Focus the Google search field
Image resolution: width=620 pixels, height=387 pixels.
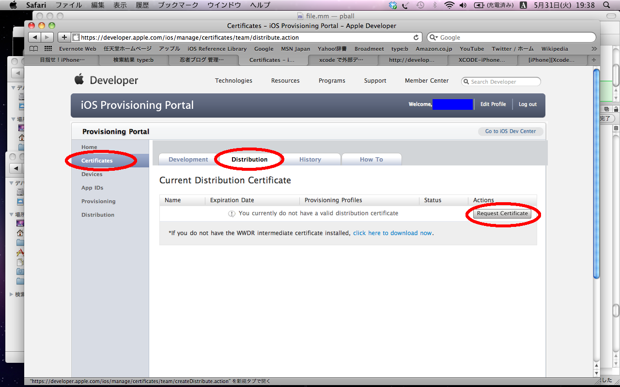point(511,37)
